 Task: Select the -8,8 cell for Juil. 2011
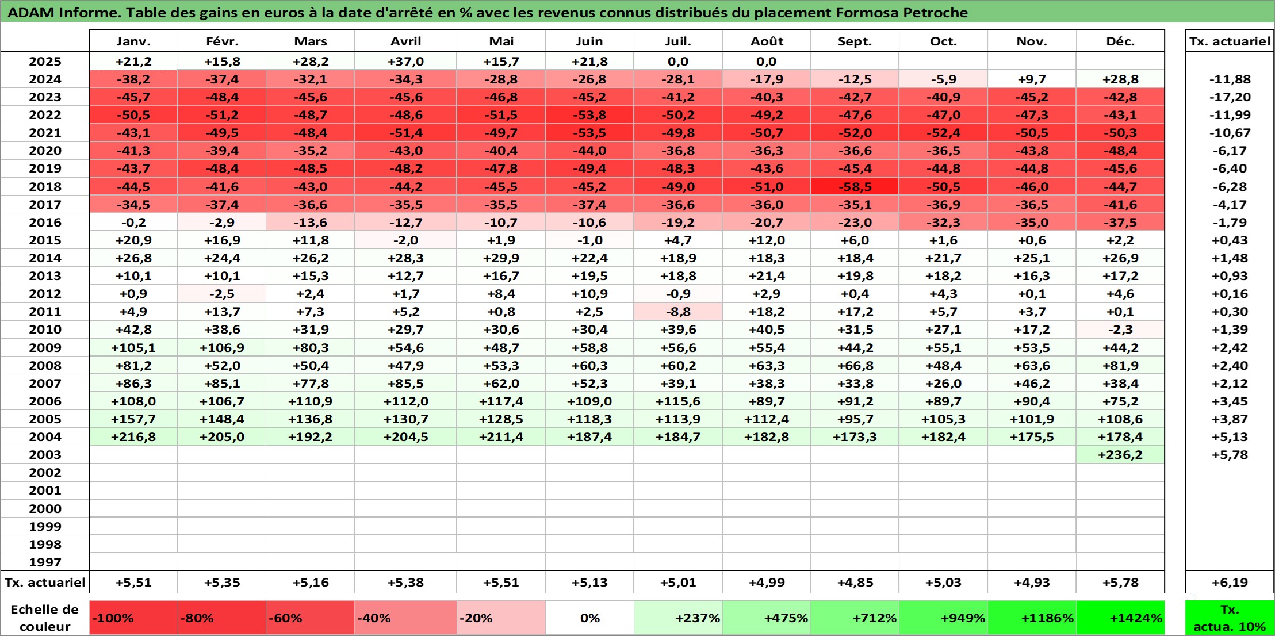(678, 312)
